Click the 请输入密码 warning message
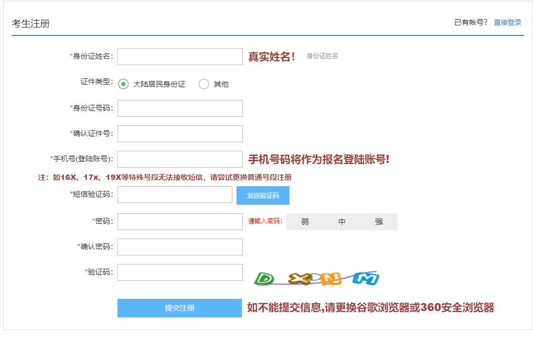The width and height of the screenshot is (533, 356). 265,221
